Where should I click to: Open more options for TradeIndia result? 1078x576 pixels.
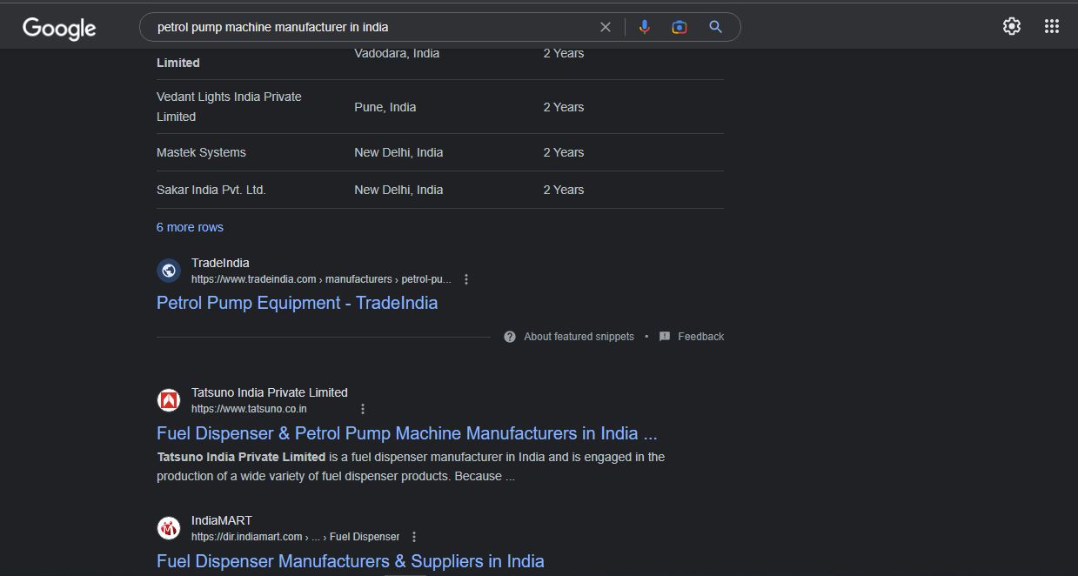466,279
